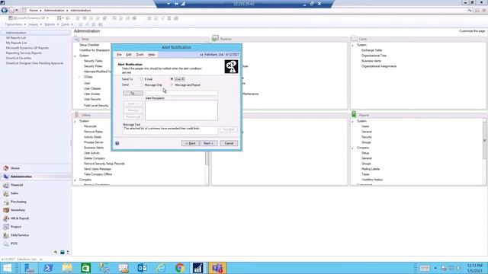Open the Field Service navigation icon
This screenshot has width=488, height=274.
tap(6, 235)
